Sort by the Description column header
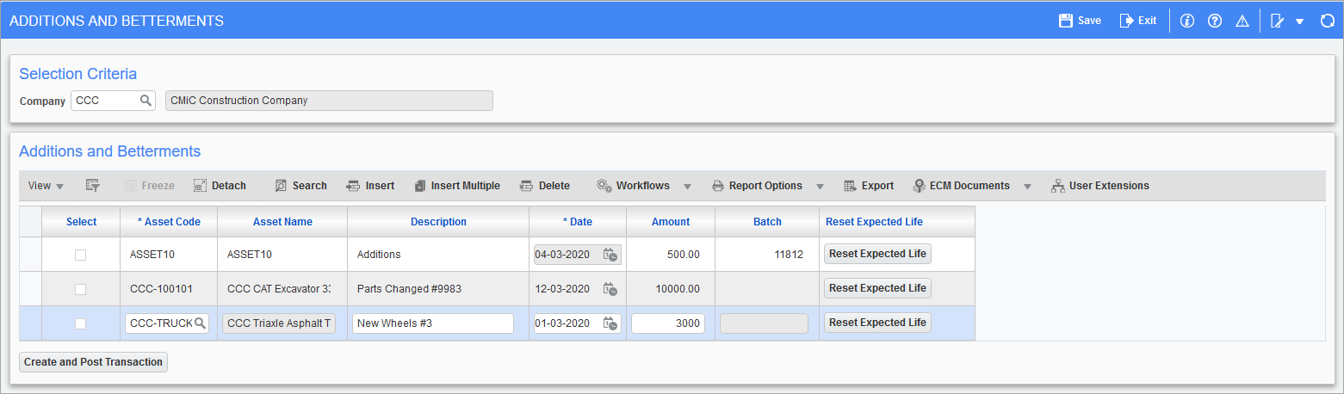The width and height of the screenshot is (1344, 394). pyautogui.click(x=438, y=222)
